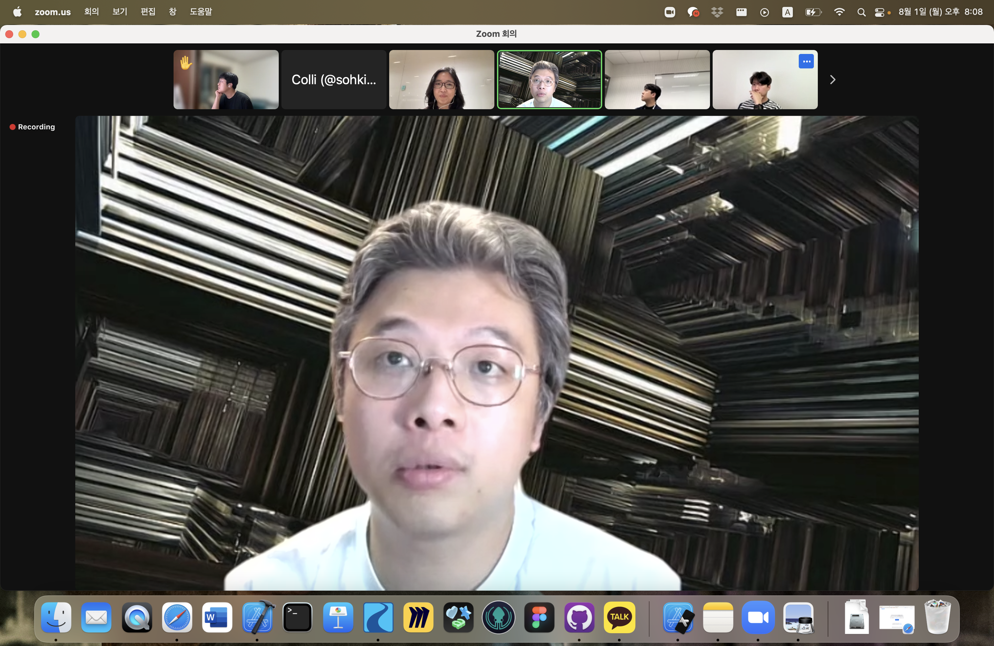The height and width of the screenshot is (646, 994).
Task: Switch input source with the A icon
Action: 787,12
